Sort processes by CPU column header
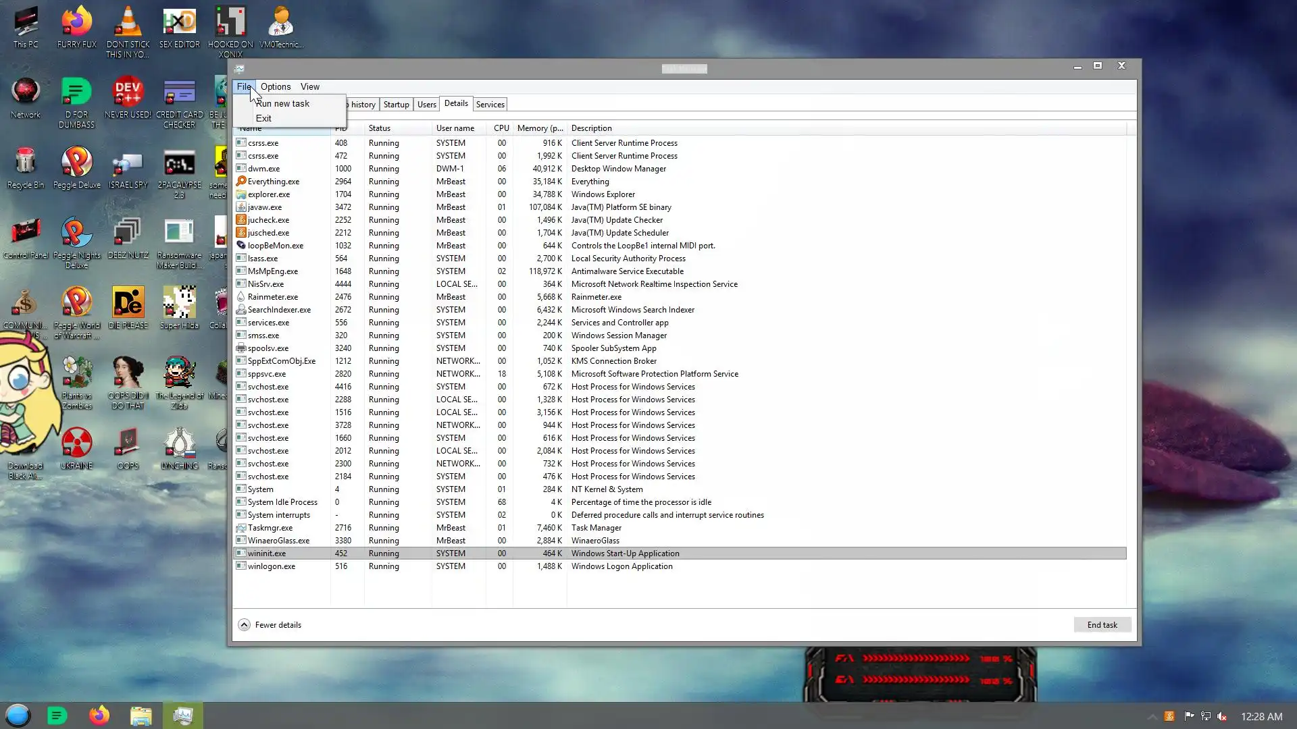 pyautogui.click(x=501, y=128)
